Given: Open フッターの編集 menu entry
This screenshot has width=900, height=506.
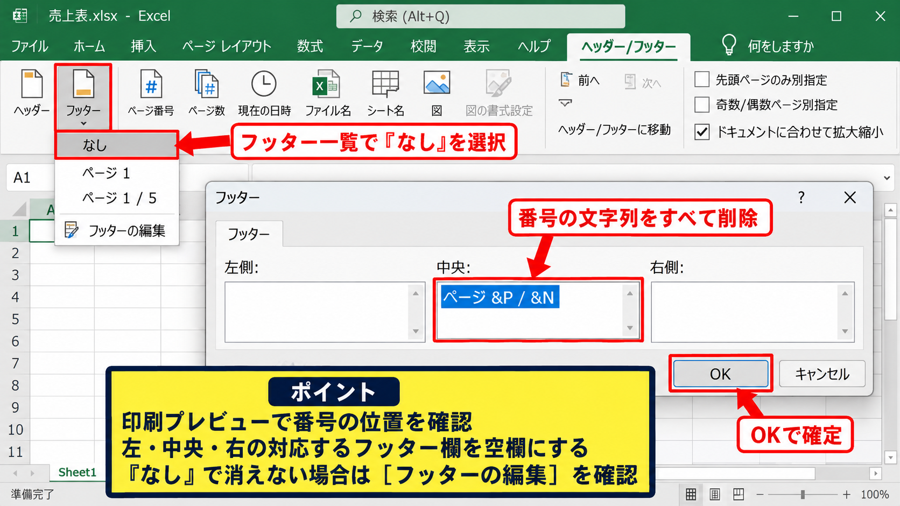Looking at the screenshot, I should point(116,231).
